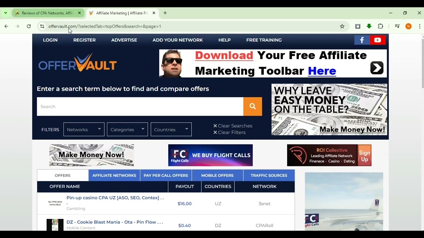Viewport: 424px width, 238px height.
Task: Open We Buy Flight Calls banner
Action: [210, 155]
